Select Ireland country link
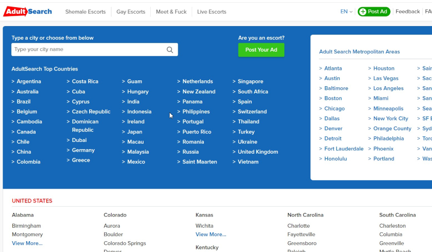432x252 pixels. point(135,122)
